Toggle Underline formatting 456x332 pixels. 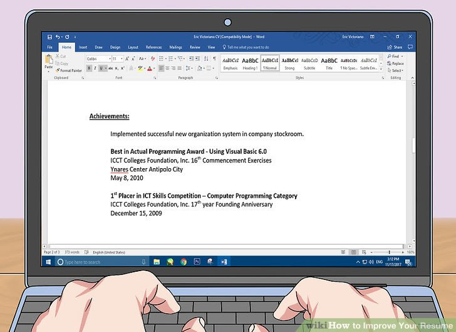pyautogui.click(x=101, y=68)
